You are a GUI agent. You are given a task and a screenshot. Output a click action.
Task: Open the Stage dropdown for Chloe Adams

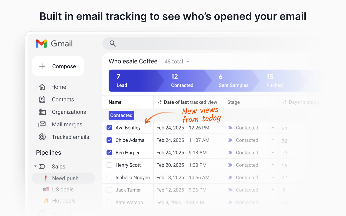[273, 140]
